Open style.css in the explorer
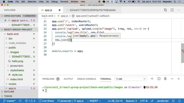 click(x=17, y=75)
